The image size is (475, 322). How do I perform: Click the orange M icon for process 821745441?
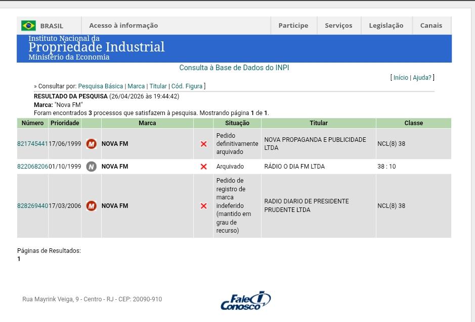(91, 144)
